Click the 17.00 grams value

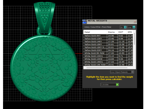pyautogui.click(x=111, y=53)
